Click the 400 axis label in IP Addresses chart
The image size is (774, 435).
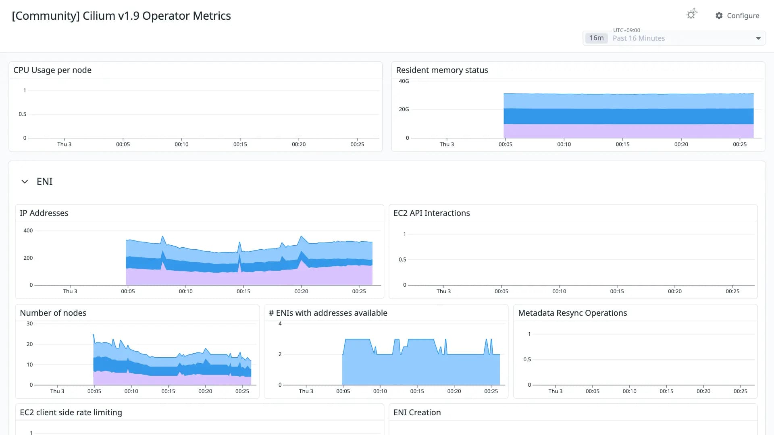(x=28, y=231)
